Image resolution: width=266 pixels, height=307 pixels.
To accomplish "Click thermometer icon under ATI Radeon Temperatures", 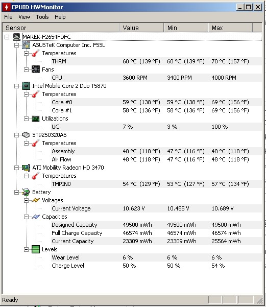I will 36,176.
